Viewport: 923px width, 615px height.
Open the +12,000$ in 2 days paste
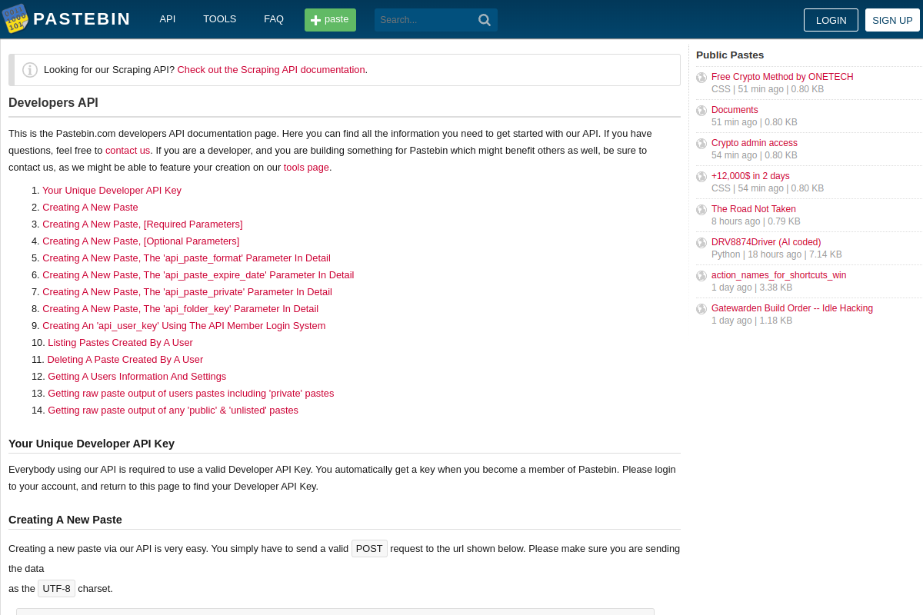tap(751, 176)
